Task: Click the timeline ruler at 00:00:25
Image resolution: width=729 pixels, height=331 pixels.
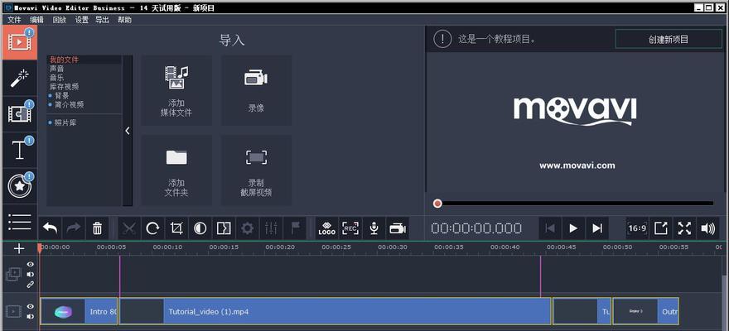Action: click(336, 248)
